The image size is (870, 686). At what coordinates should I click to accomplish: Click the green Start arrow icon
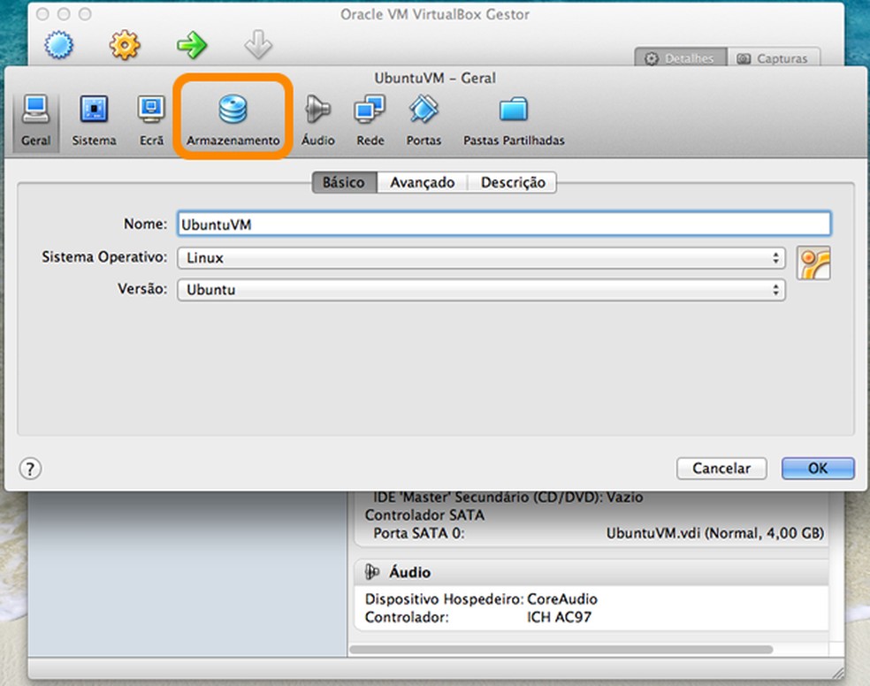(192, 45)
